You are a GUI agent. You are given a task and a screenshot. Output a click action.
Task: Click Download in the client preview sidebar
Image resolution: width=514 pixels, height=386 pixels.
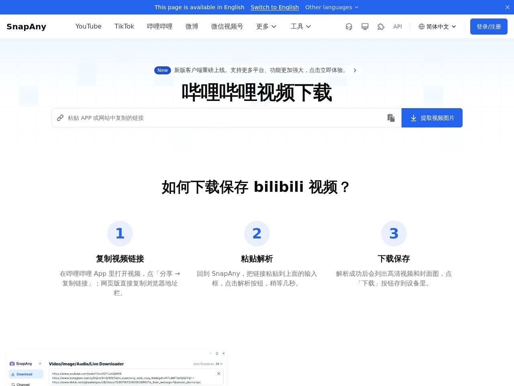tap(26, 374)
